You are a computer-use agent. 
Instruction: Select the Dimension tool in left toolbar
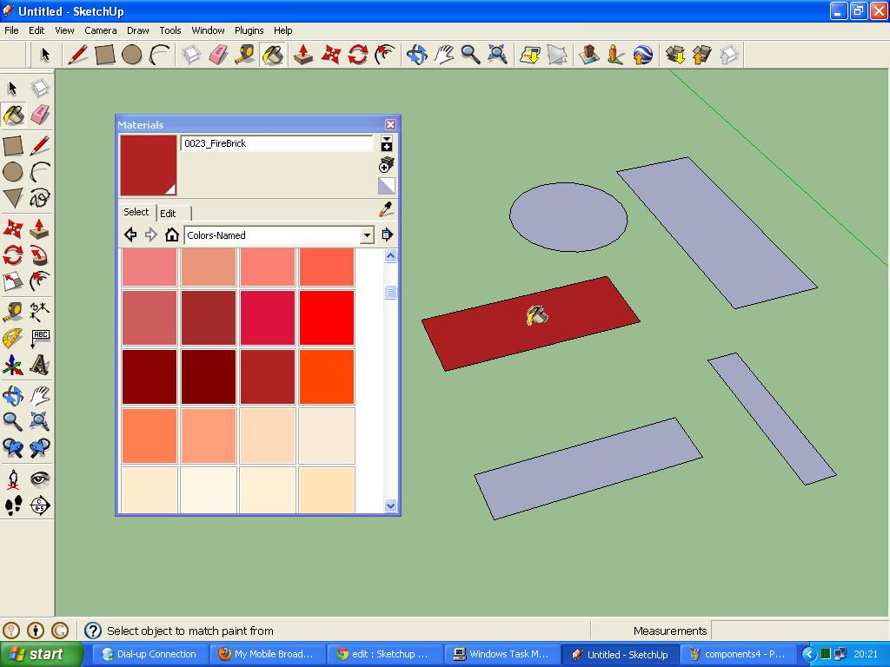40,312
